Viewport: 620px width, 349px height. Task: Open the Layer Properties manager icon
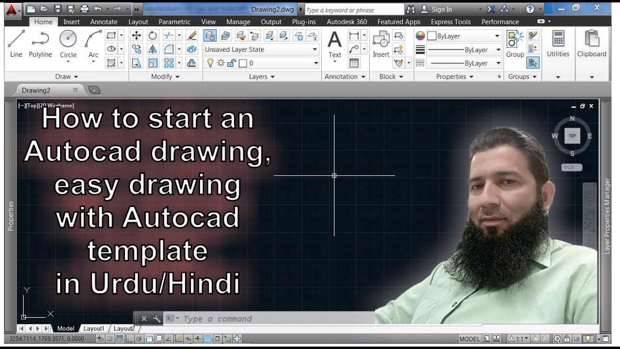[210, 35]
